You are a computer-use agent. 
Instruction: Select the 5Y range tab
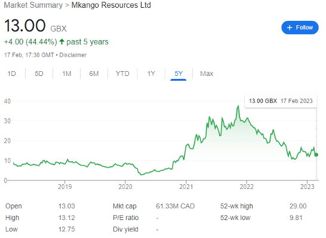tap(179, 74)
